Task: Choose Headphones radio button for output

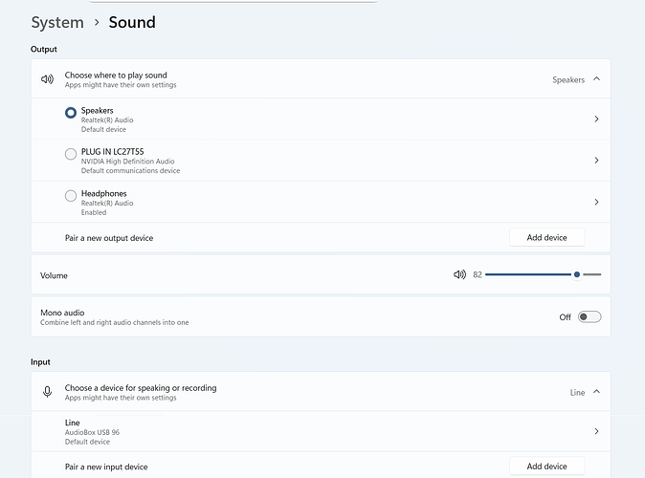Action: tap(71, 196)
